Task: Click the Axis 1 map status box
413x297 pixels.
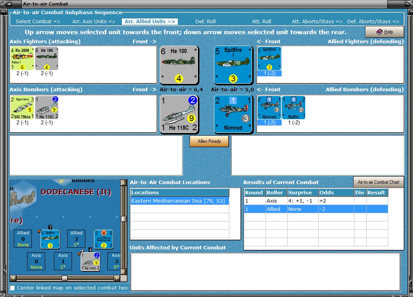Action: 63,261
